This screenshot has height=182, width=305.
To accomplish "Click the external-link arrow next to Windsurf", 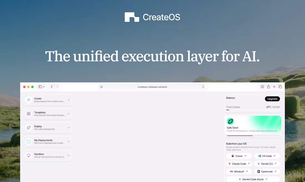I will [x=247, y=171].
